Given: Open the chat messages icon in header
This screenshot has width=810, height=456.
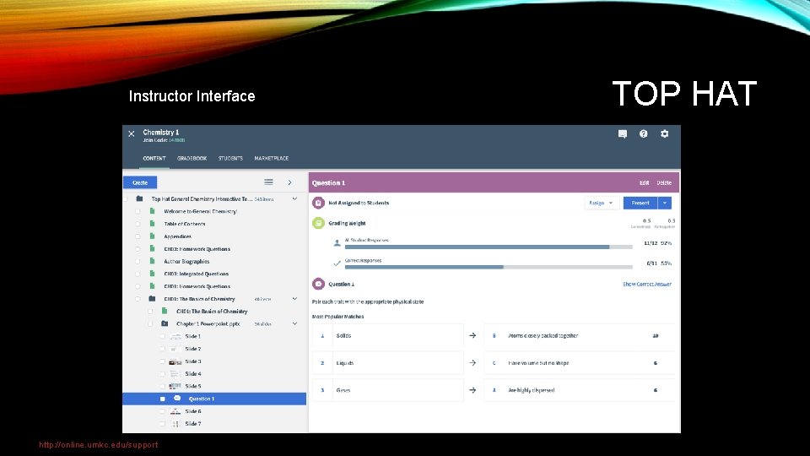Looking at the screenshot, I should pos(623,134).
